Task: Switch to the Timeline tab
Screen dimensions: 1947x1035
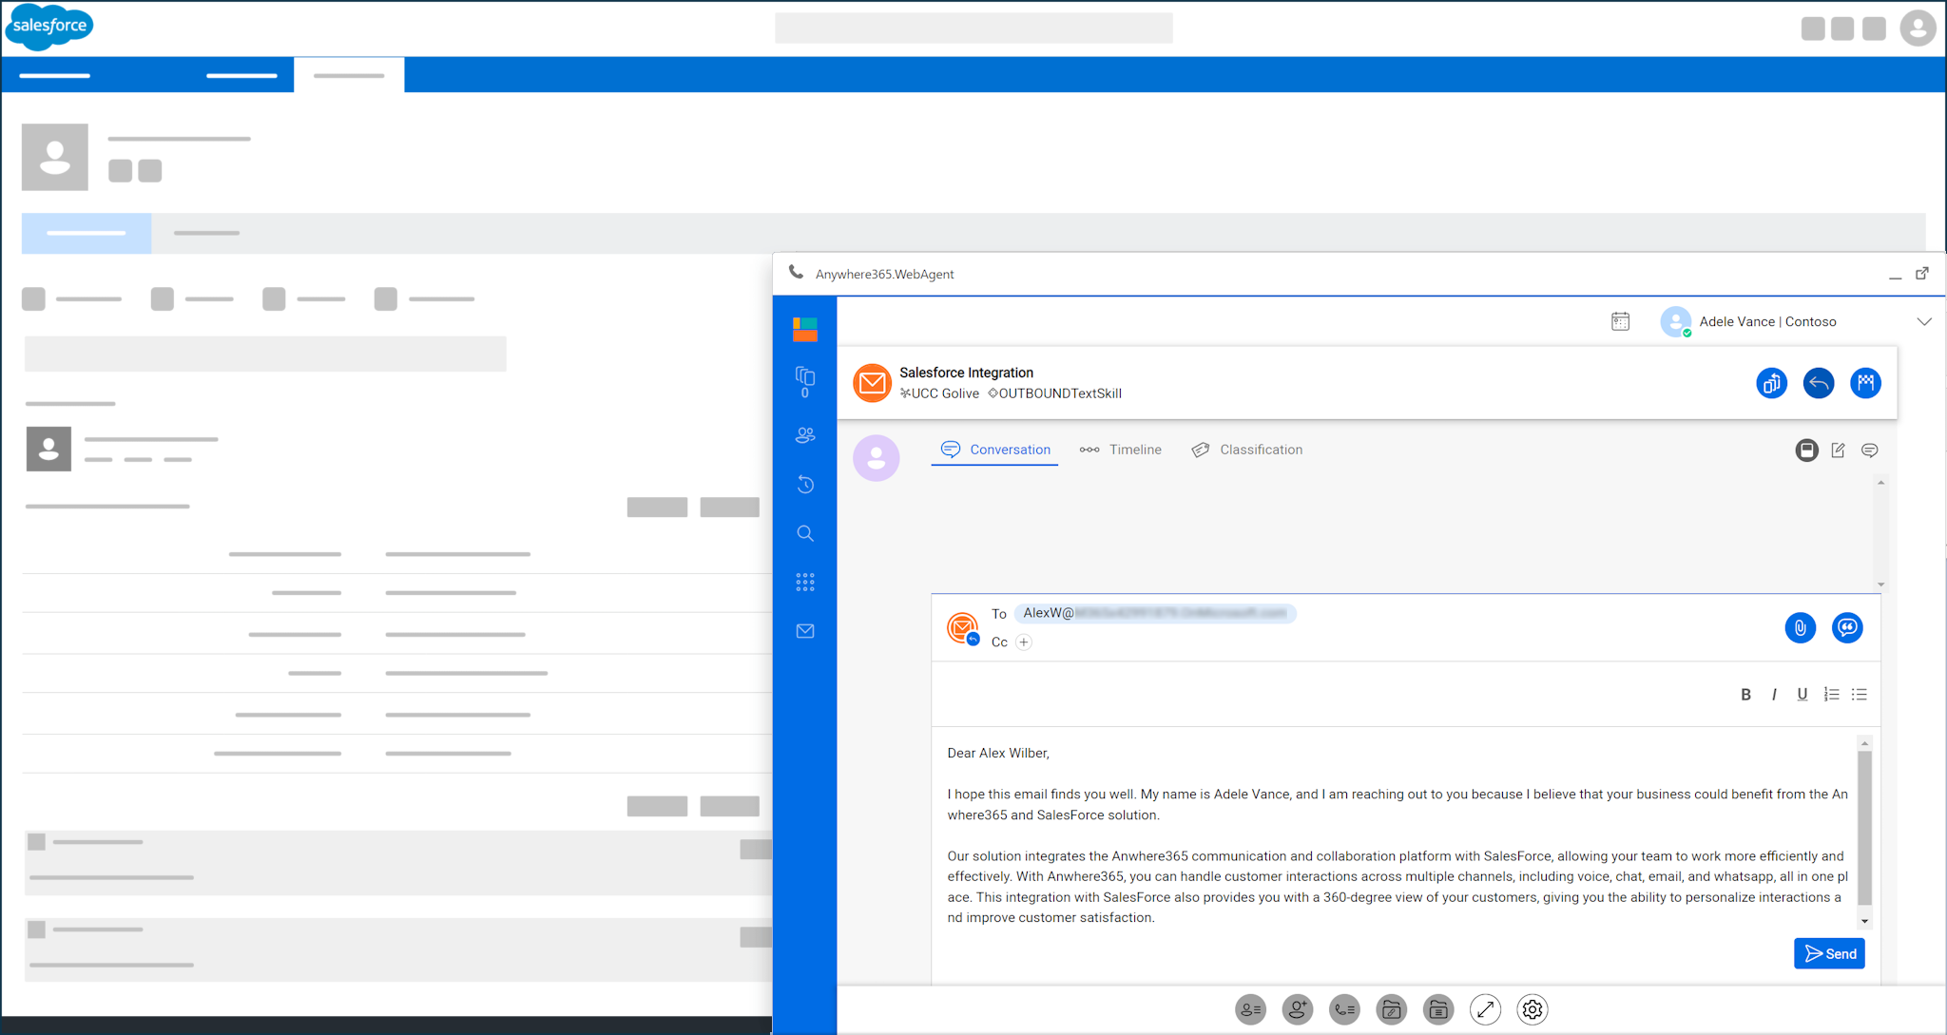Action: 1121,450
